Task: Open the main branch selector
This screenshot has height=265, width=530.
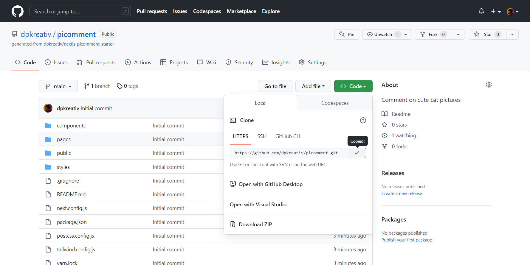Action: click(x=58, y=86)
